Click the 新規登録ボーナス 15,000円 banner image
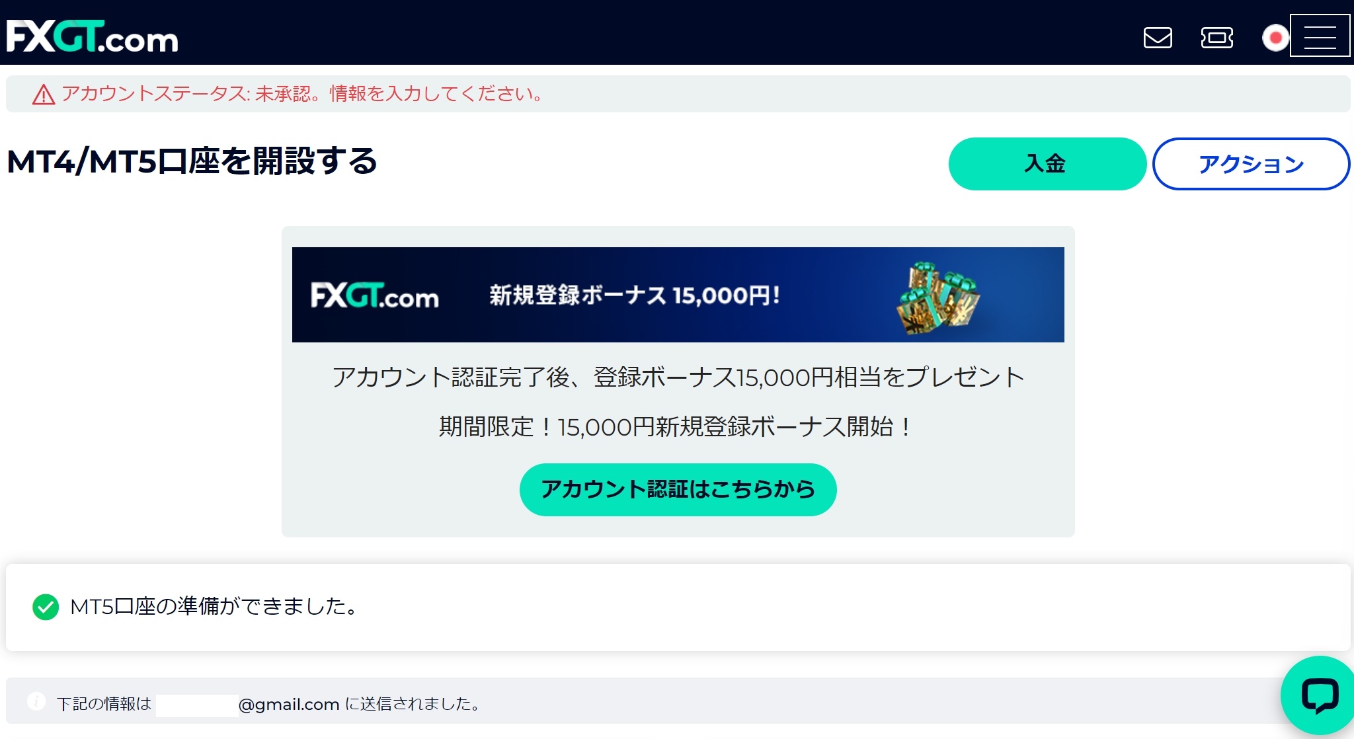The image size is (1354, 739). 678,295
